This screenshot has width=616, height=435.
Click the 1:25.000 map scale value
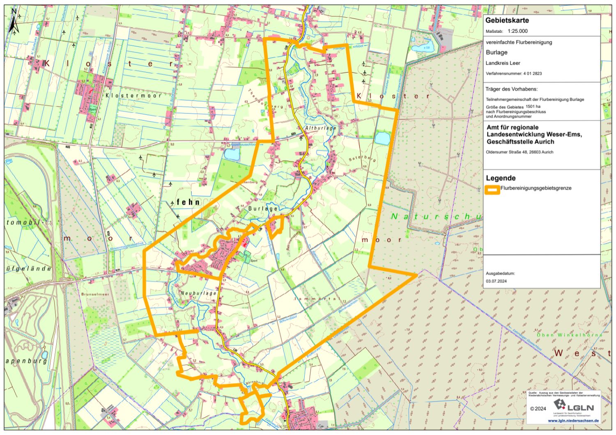tap(517, 31)
